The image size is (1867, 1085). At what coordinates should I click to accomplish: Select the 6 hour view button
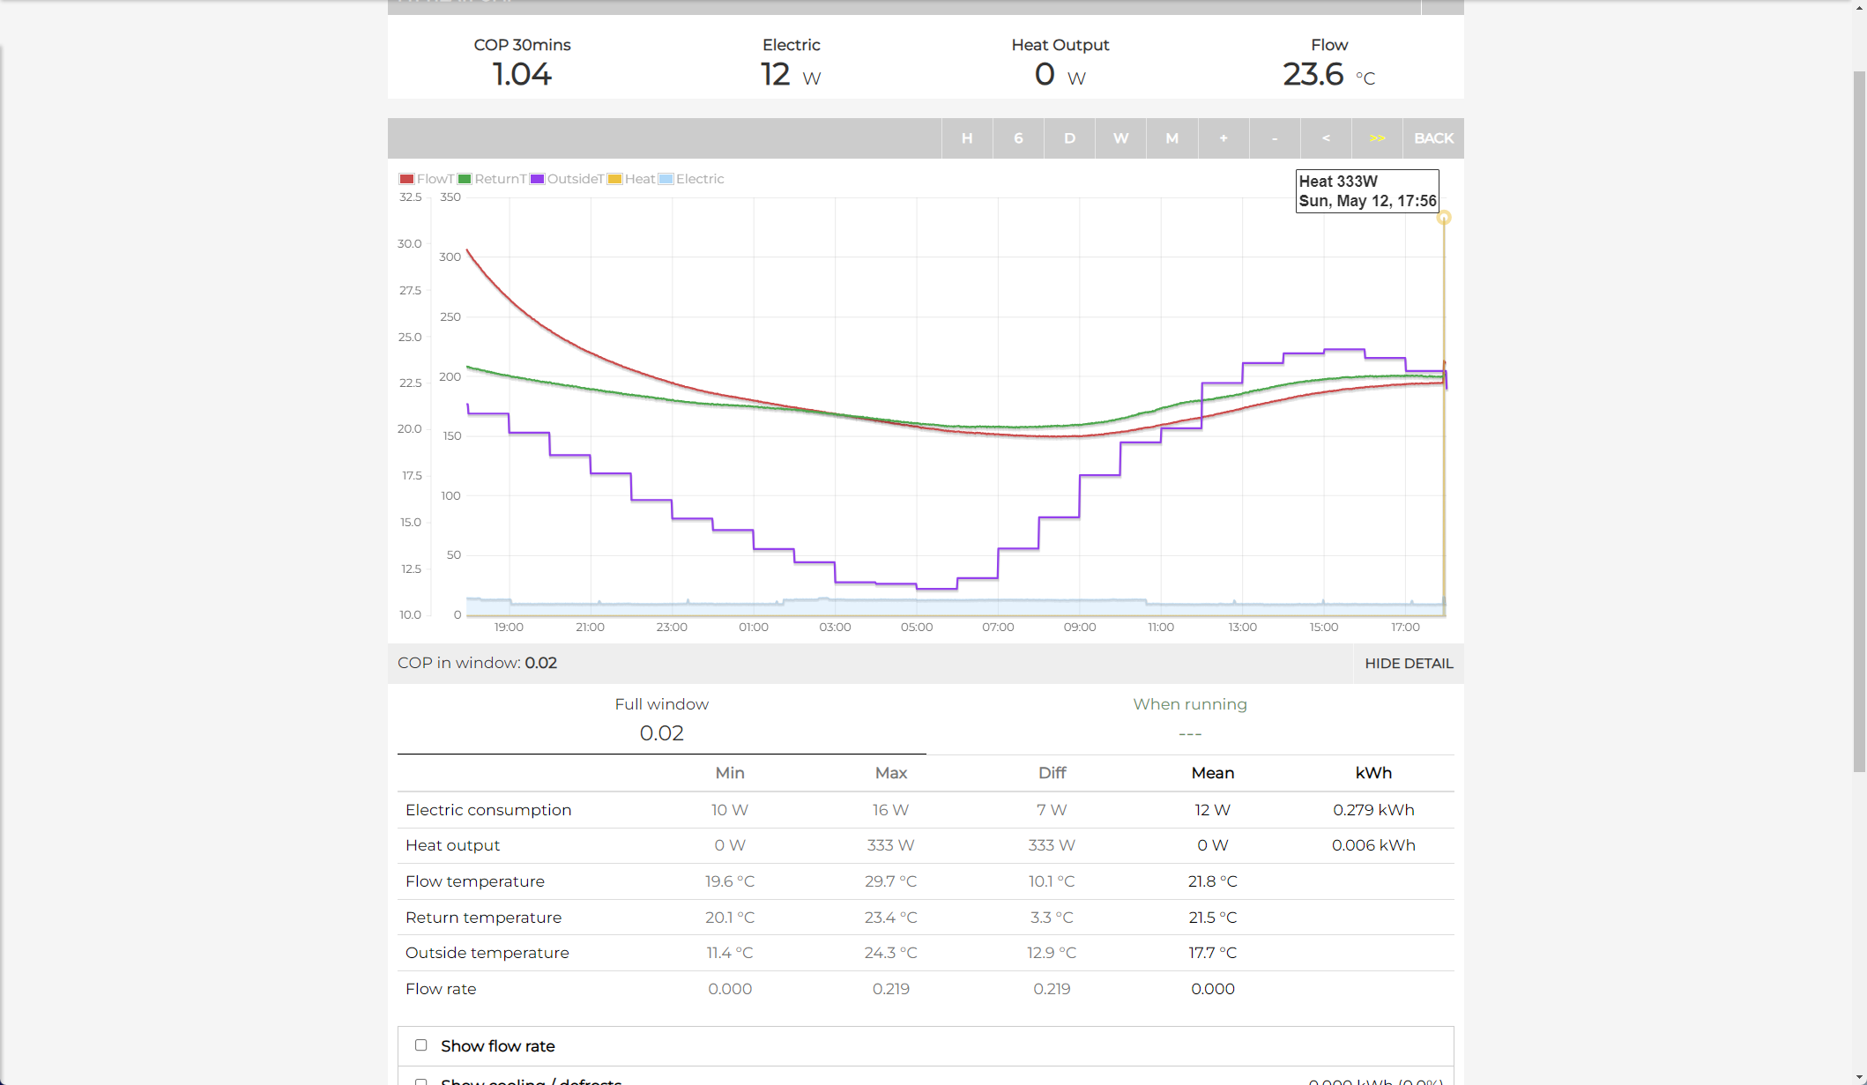[1018, 138]
